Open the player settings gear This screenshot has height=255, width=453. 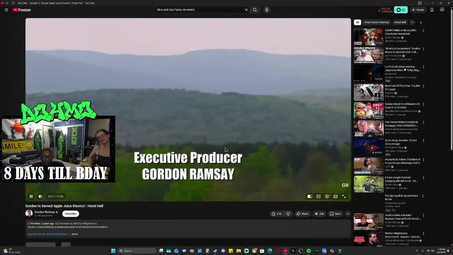(327, 196)
